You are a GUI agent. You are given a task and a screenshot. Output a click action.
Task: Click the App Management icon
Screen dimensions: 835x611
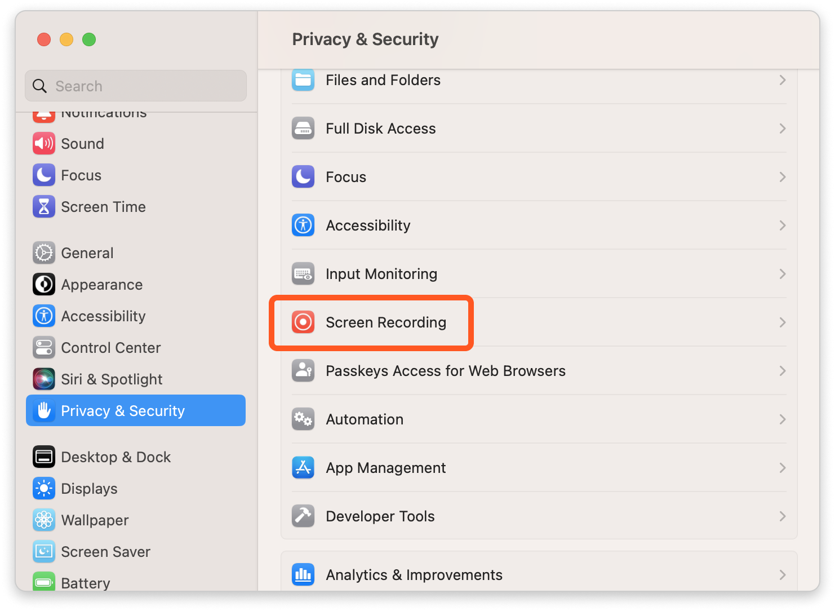coord(303,467)
